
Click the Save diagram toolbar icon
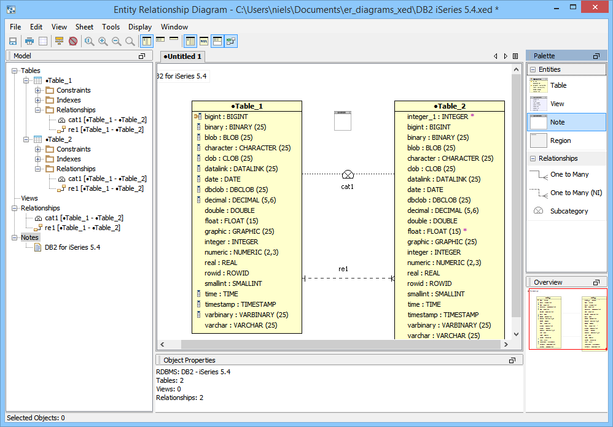12,41
